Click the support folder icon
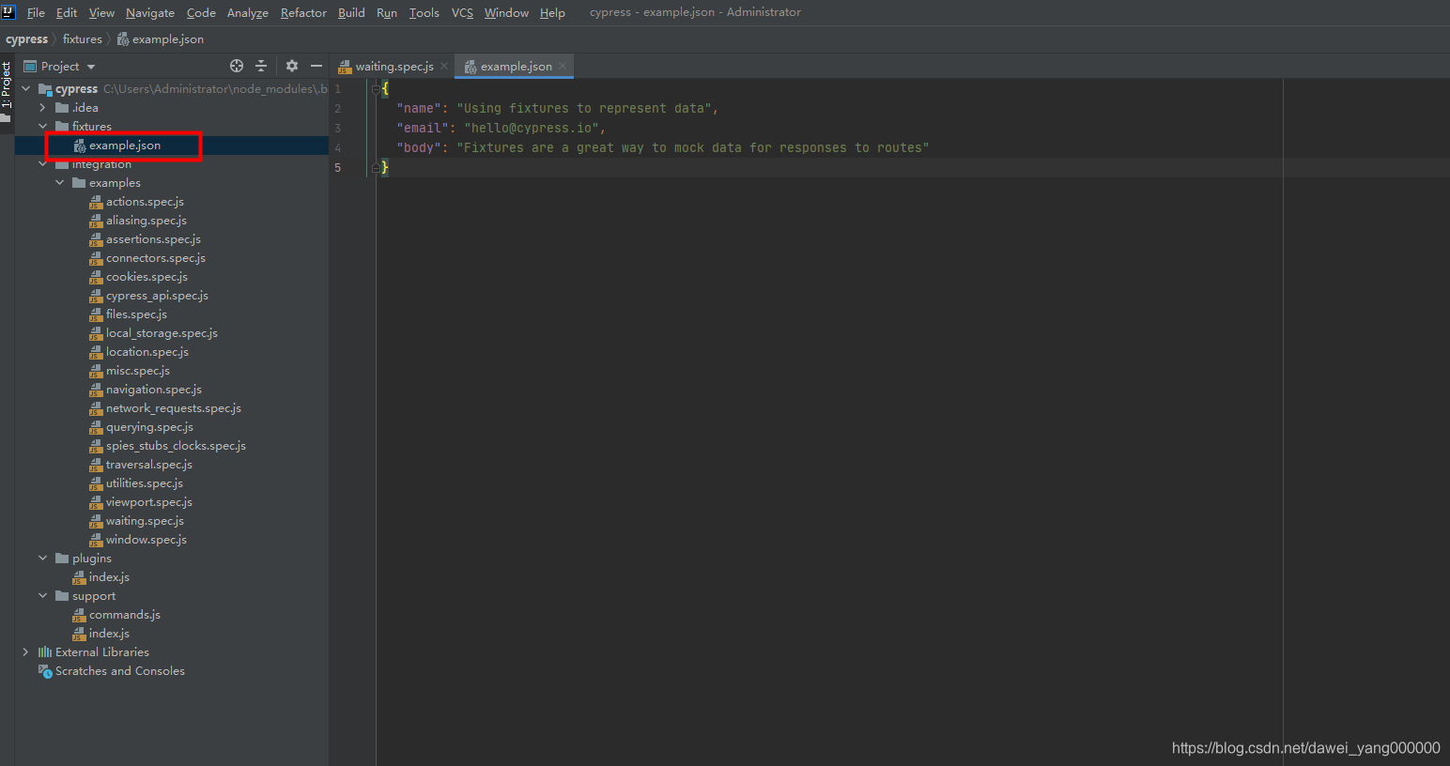 pyautogui.click(x=62, y=596)
